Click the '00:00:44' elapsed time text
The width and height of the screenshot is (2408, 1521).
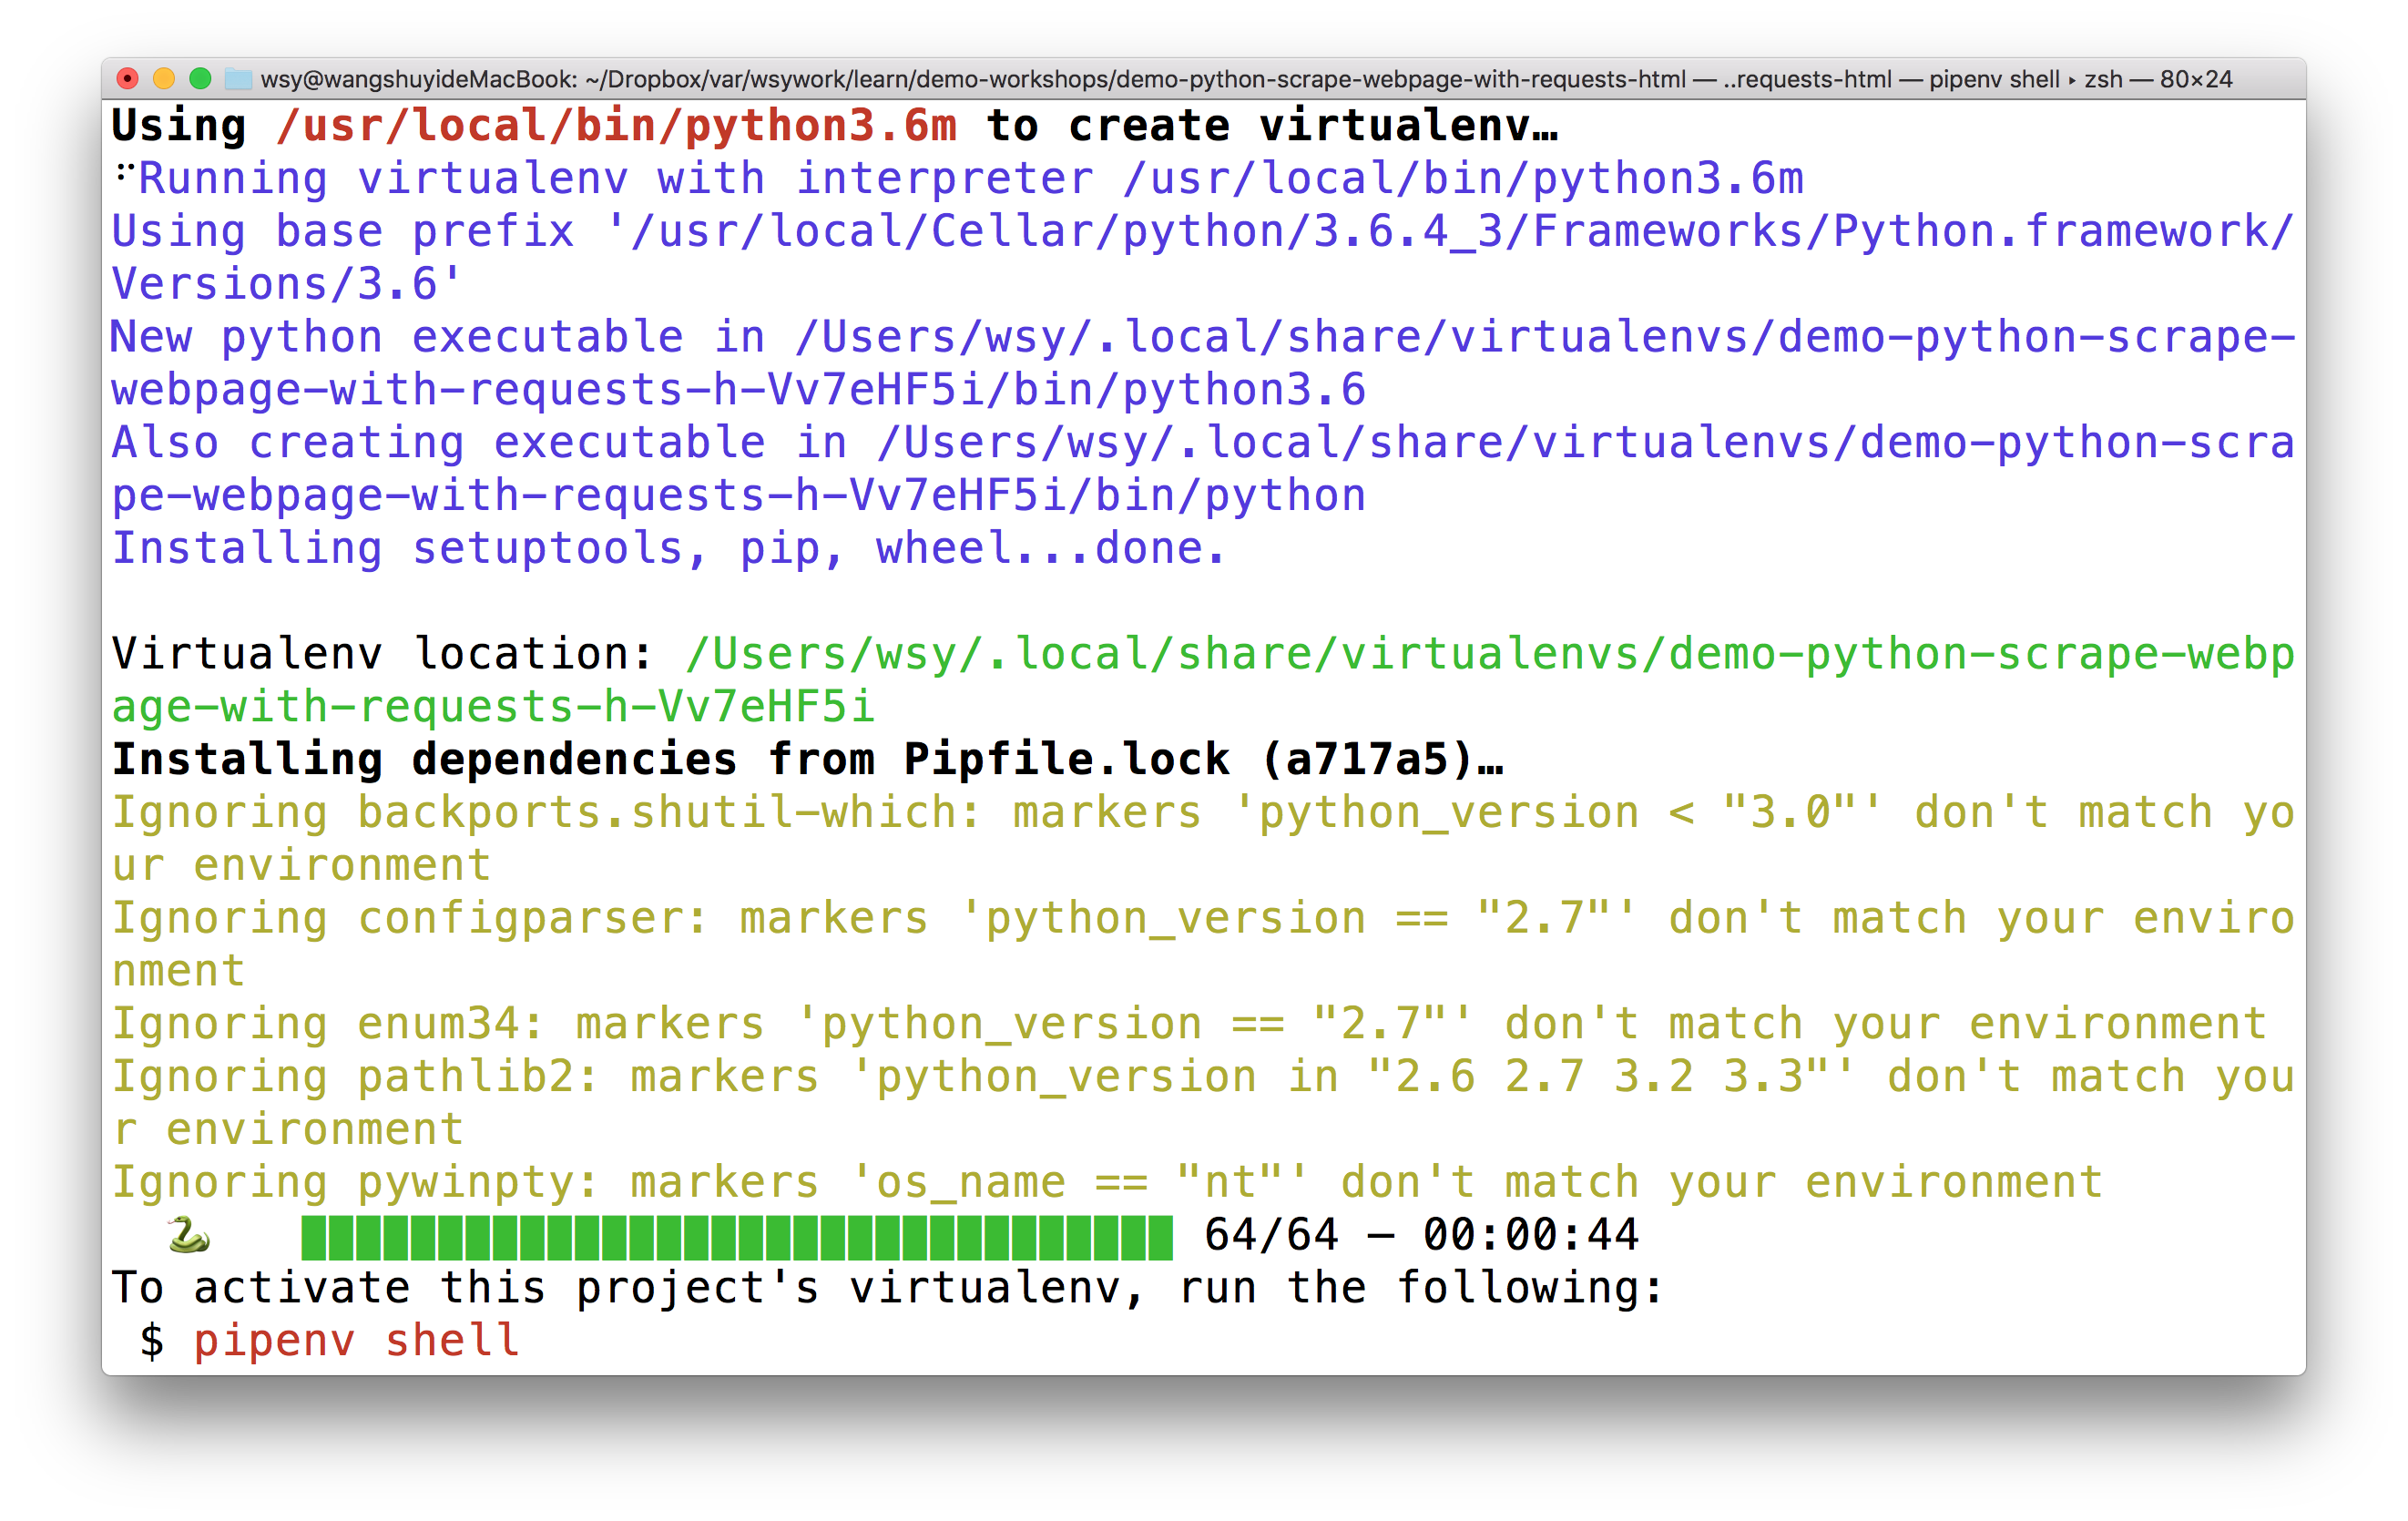[1530, 1235]
